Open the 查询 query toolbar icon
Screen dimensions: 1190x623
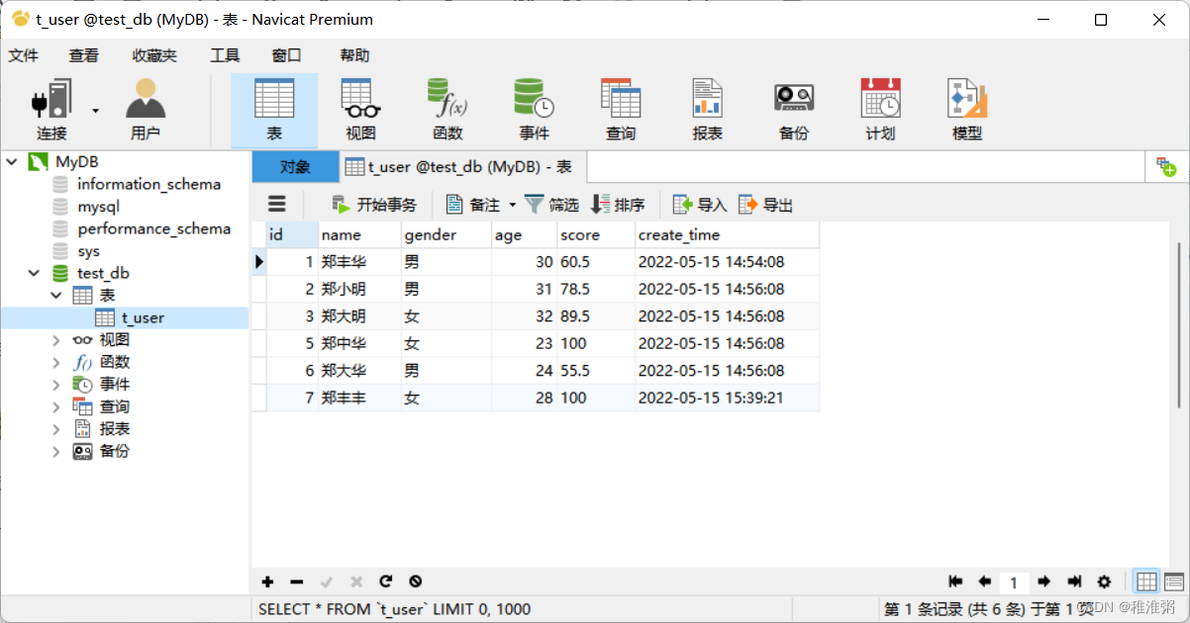tap(621, 110)
